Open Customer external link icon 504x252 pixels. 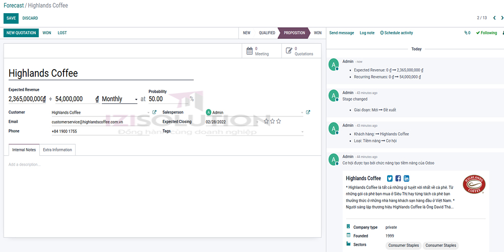coord(154,112)
